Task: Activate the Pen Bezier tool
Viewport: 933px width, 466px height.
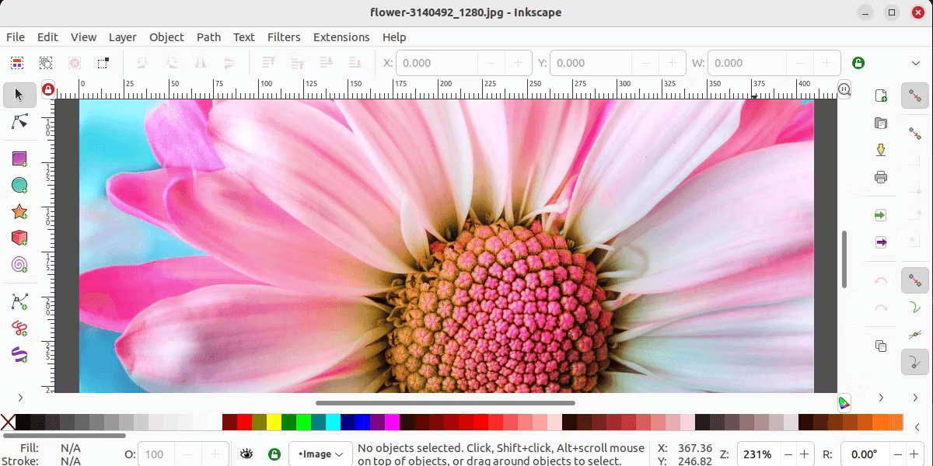Action: pyautogui.click(x=19, y=301)
